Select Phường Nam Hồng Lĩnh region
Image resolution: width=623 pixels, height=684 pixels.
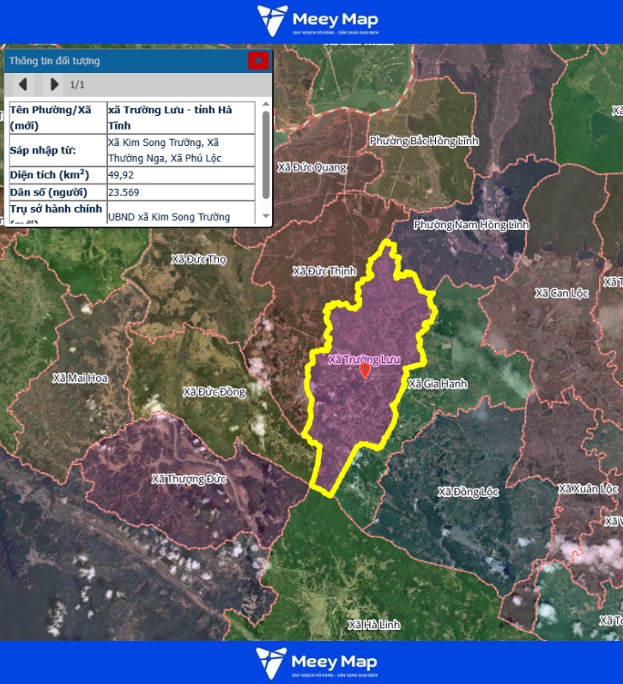tap(471, 225)
